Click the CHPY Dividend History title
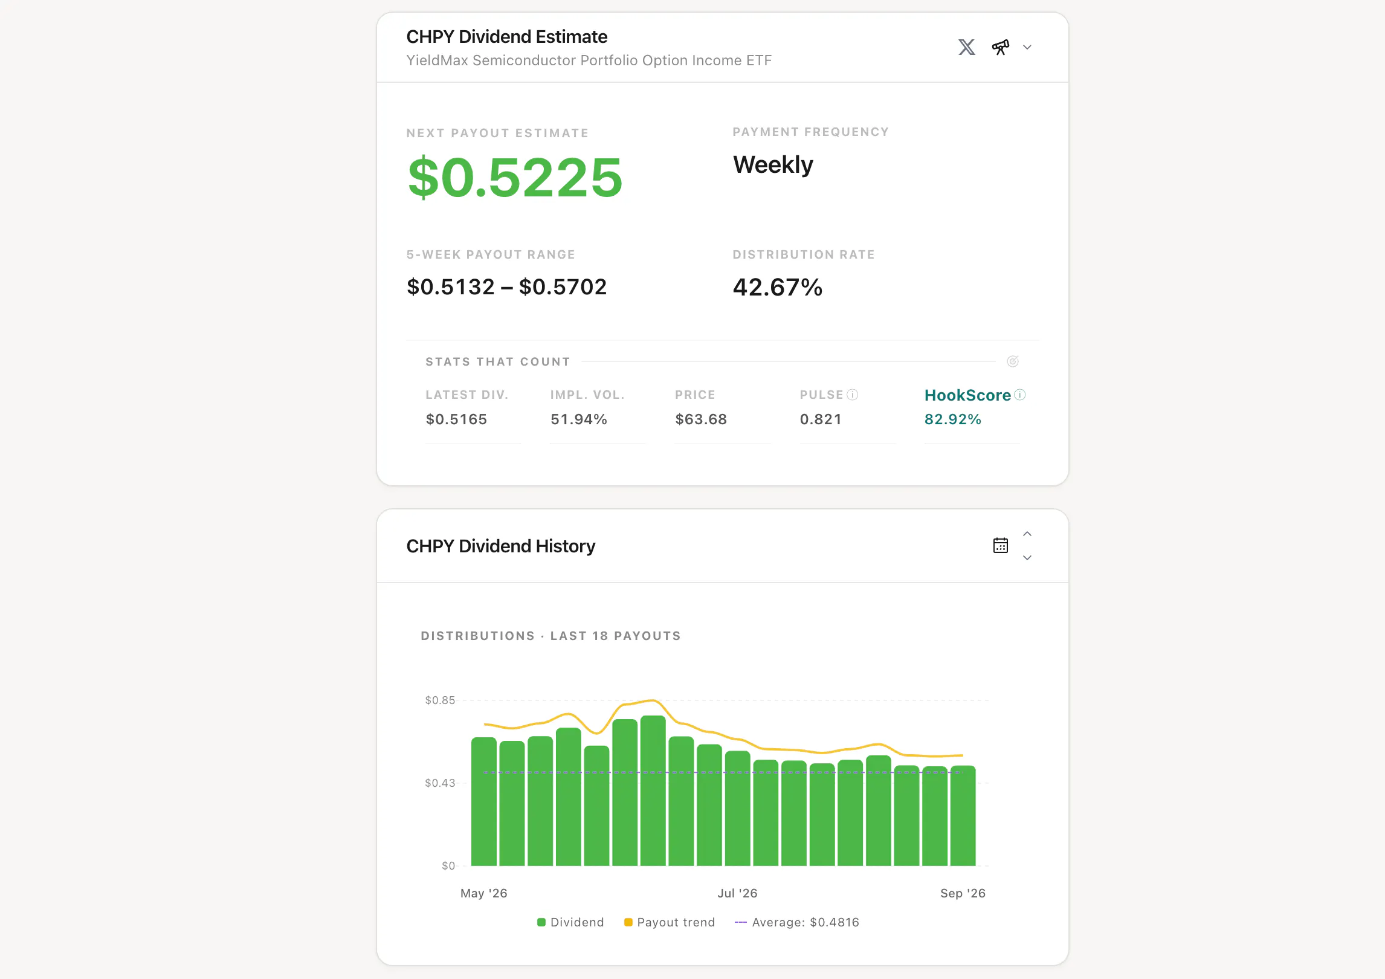The width and height of the screenshot is (1385, 979). coord(500,546)
